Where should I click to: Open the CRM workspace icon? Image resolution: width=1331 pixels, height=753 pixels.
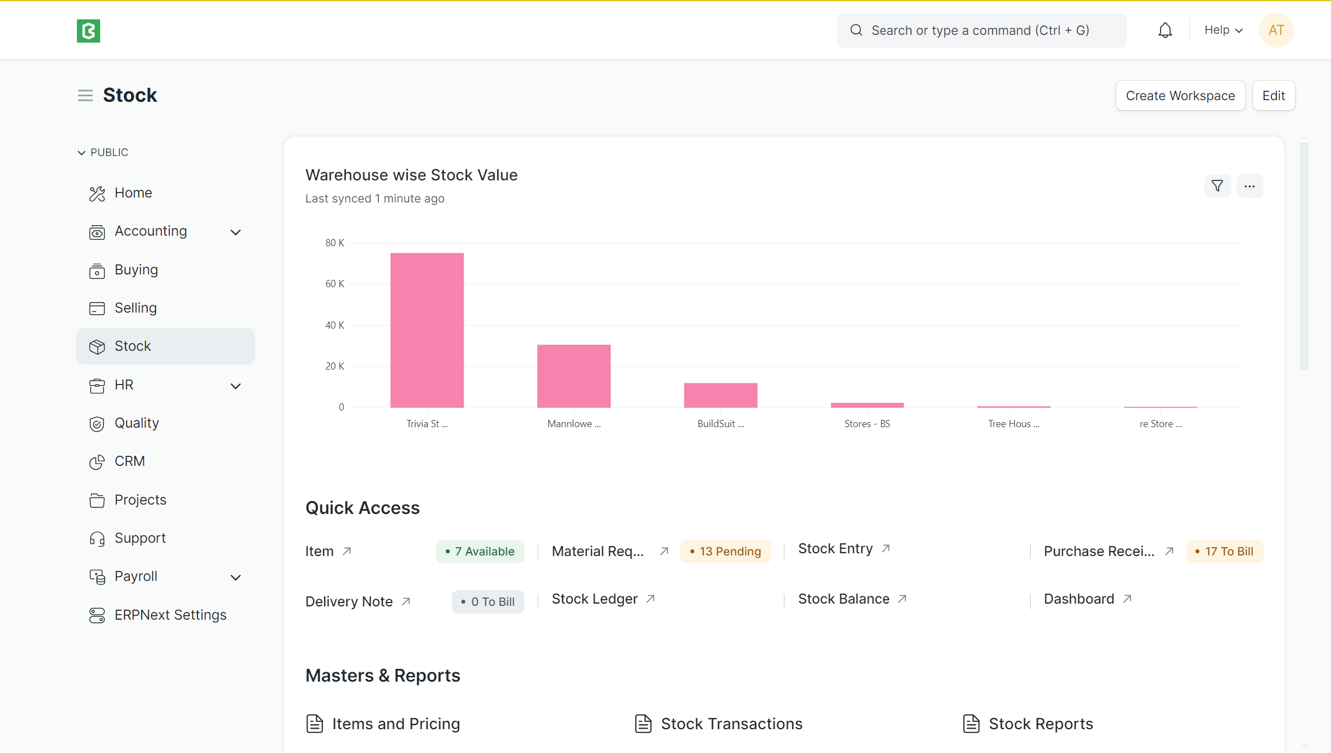tap(97, 461)
